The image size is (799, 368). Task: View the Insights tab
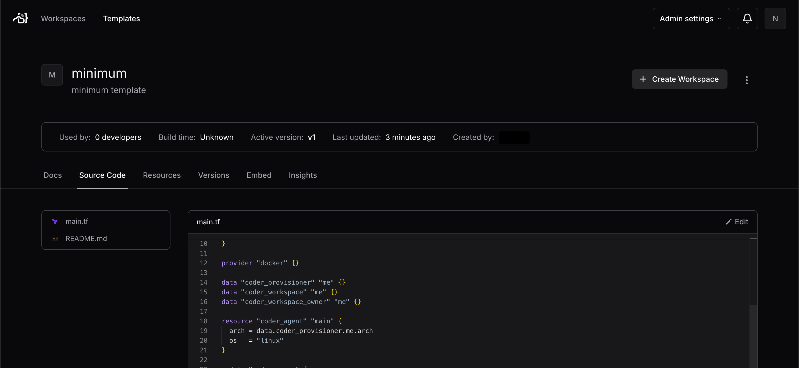(x=302, y=175)
